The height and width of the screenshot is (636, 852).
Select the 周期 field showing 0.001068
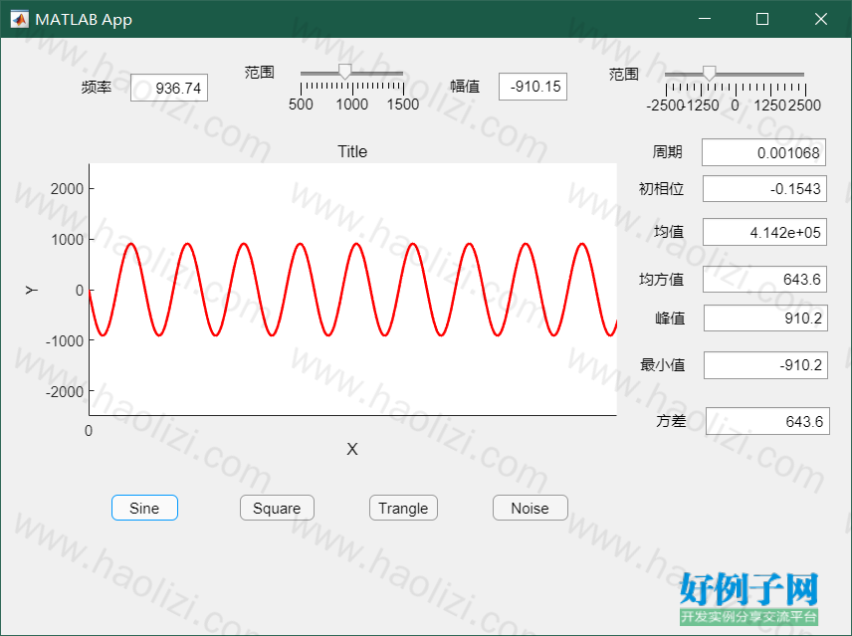point(764,152)
